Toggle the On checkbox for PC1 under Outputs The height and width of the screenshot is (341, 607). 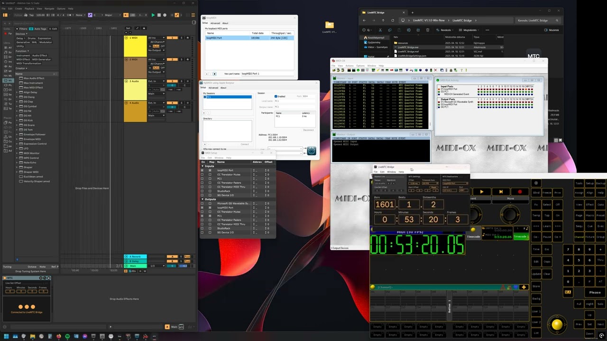coord(202,216)
